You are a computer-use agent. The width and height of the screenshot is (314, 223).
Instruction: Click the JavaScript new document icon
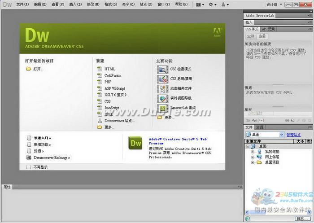click(x=100, y=108)
